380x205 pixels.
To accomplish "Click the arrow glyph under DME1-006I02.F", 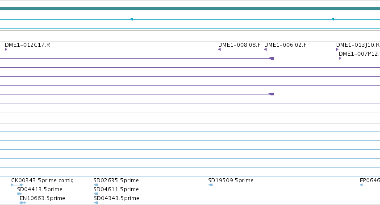I will (265, 49).
